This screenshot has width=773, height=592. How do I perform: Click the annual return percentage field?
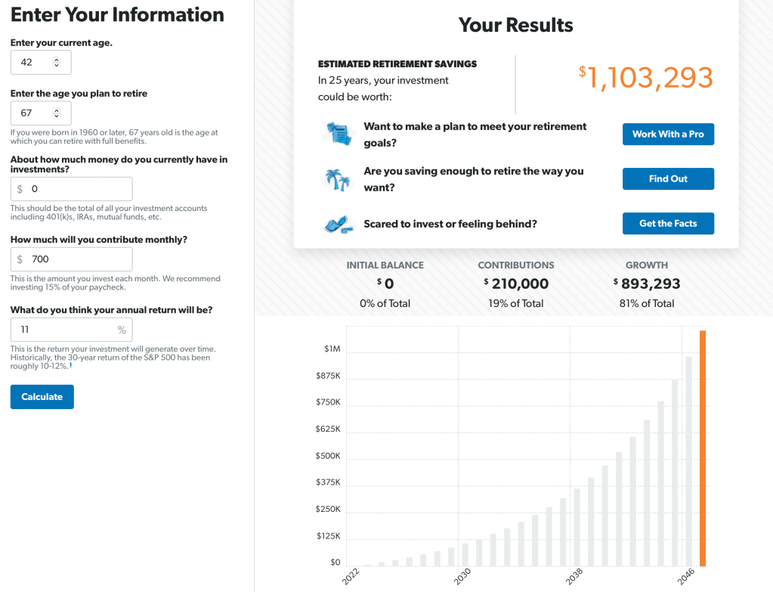64,330
